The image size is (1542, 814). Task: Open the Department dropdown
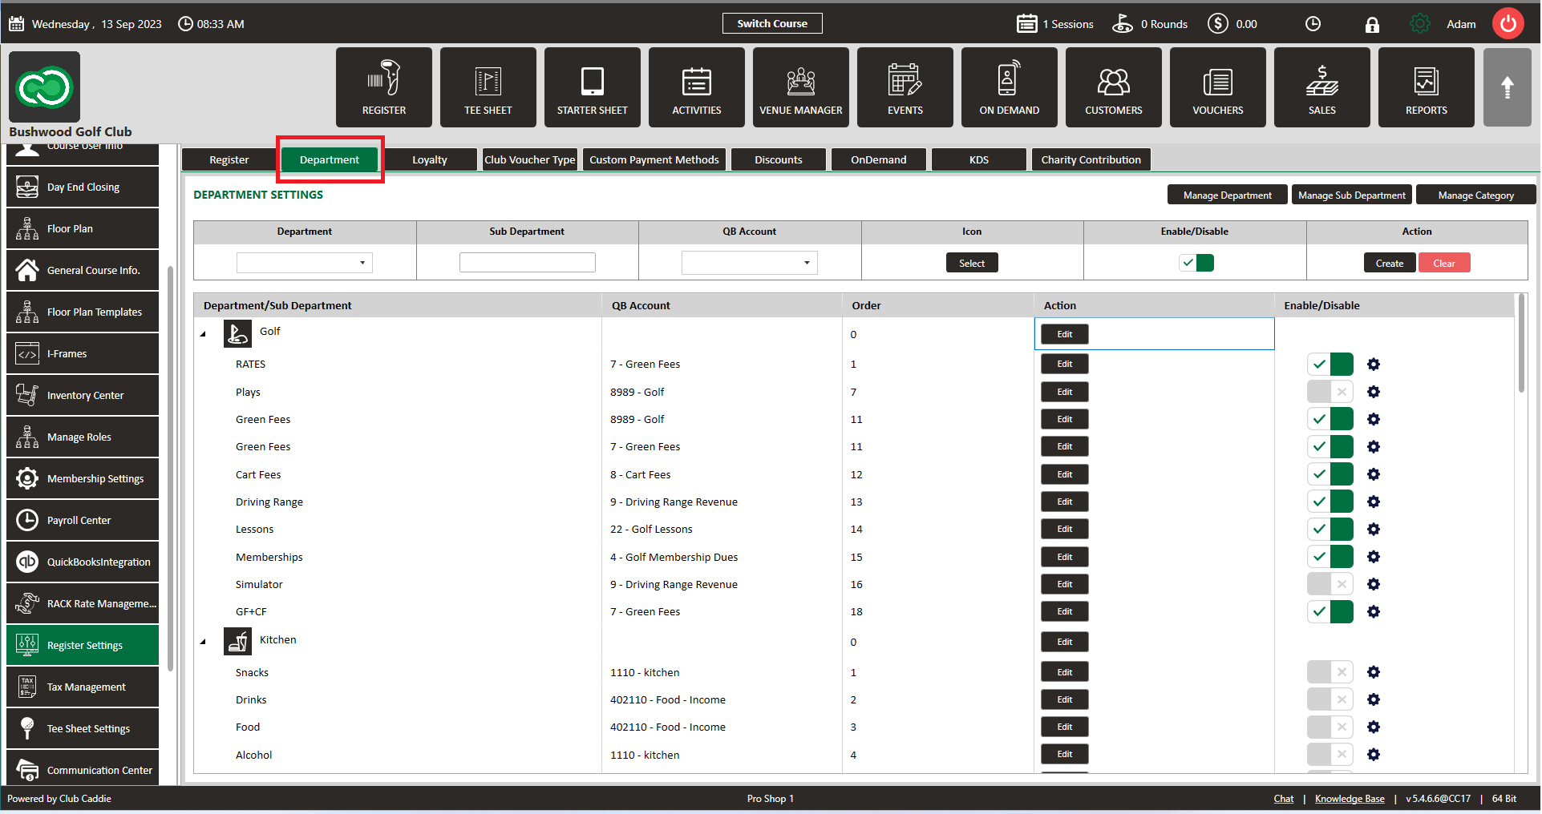coord(305,263)
